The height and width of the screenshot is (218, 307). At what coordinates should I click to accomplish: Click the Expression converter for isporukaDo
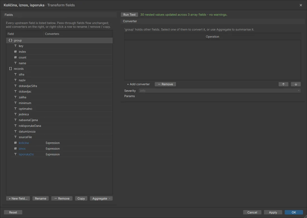pyautogui.click(x=53, y=154)
